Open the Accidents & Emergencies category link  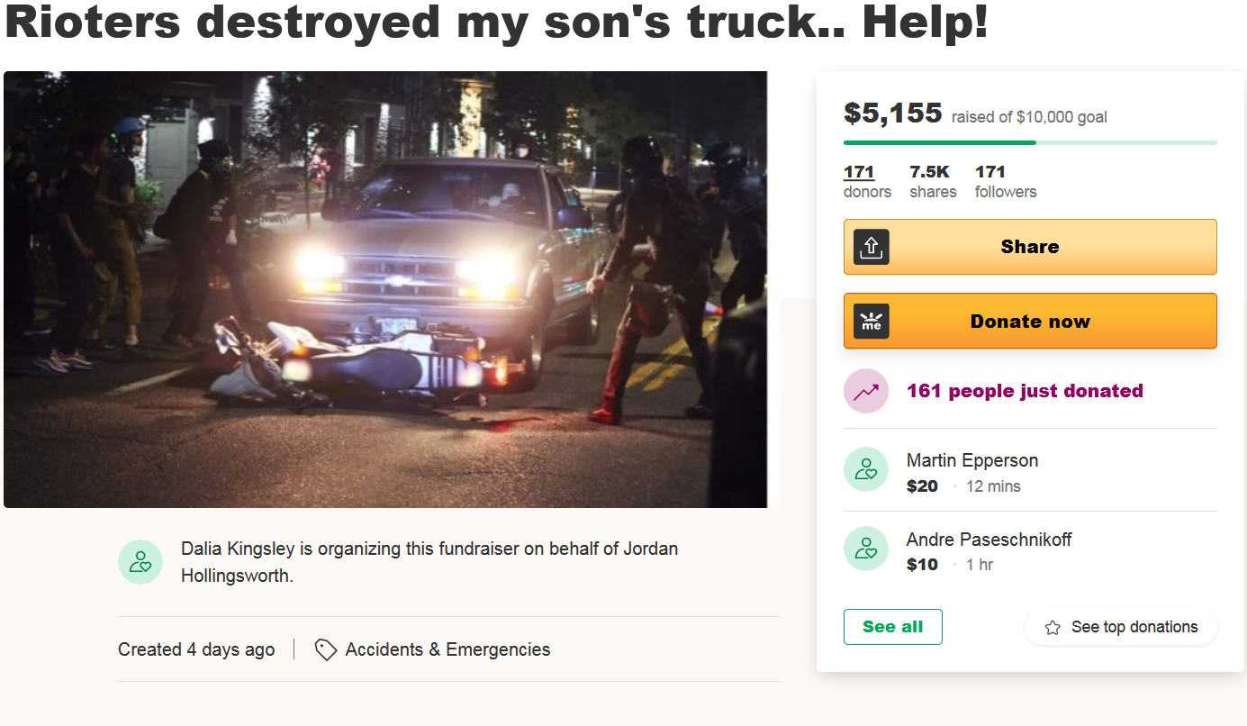tap(447, 649)
